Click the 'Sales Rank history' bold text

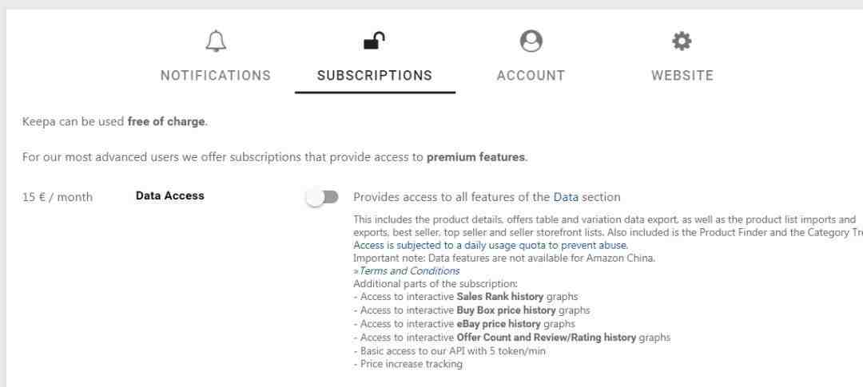(x=500, y=297)
